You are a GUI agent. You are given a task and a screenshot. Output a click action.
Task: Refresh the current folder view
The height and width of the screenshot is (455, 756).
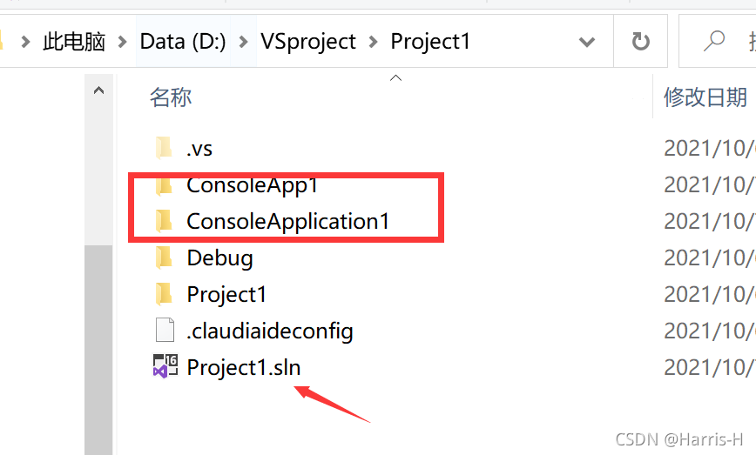click(x=640, y=42)
